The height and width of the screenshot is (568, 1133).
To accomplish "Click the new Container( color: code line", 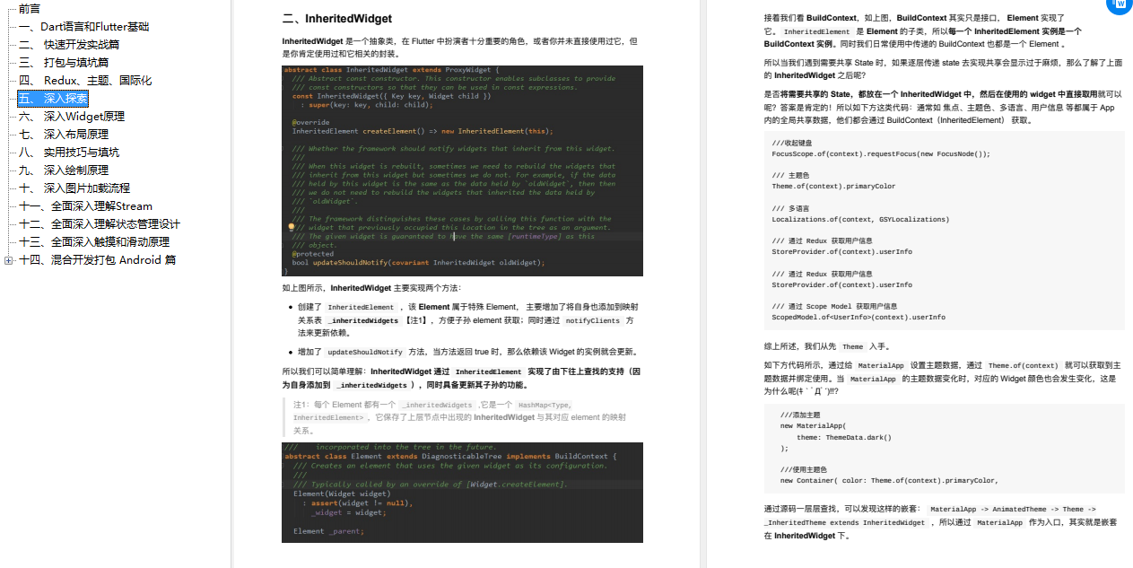I will (x=889, y=480).
